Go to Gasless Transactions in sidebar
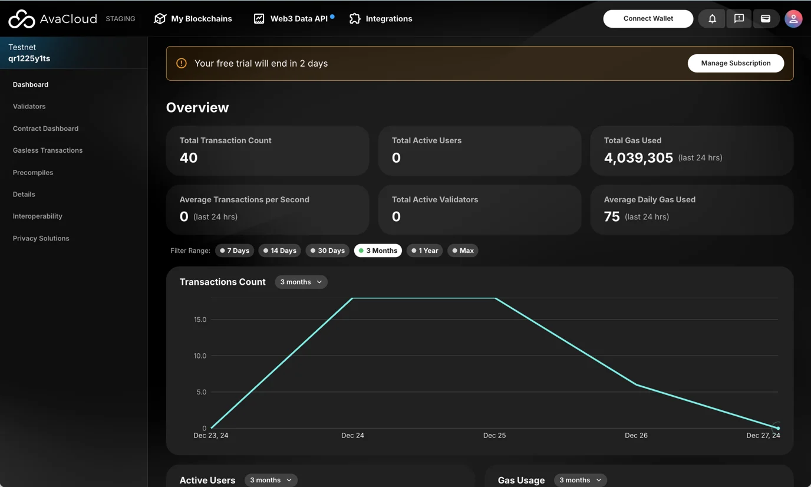811x487 pixels. [x=48, y=150]
